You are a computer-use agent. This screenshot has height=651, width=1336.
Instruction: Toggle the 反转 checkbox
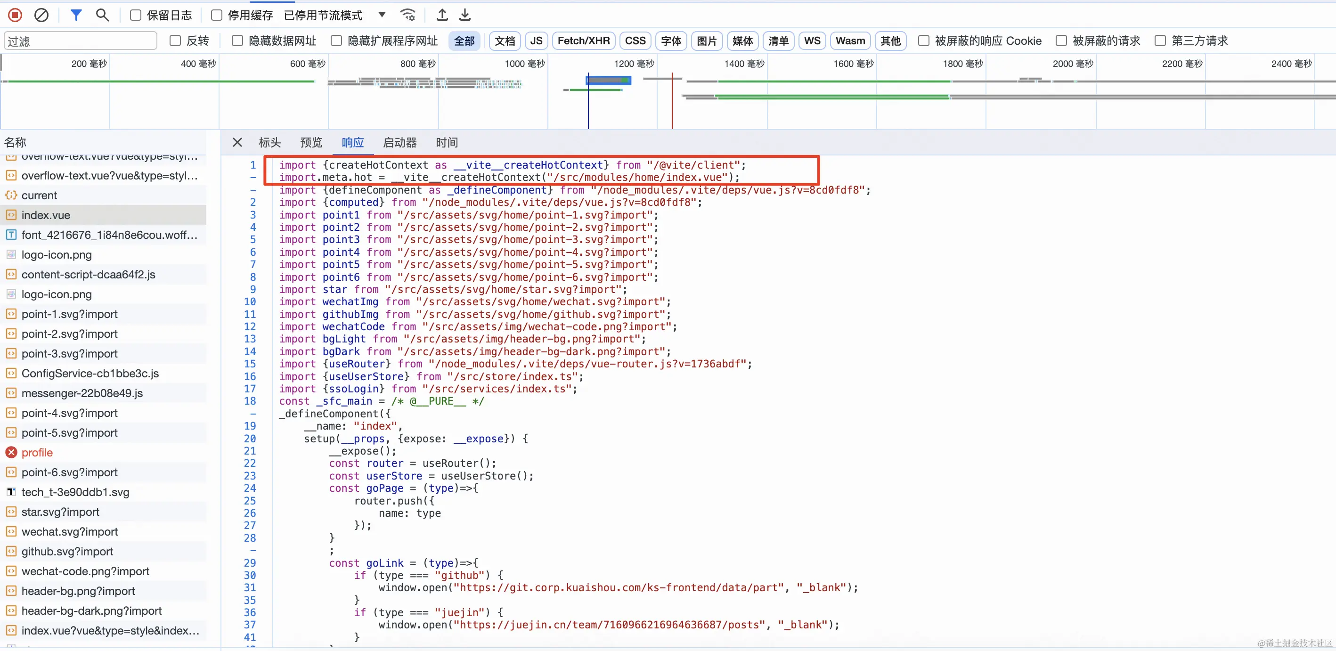coord(175,41)
